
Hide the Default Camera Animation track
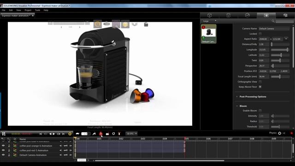click(x=3, y=155)
